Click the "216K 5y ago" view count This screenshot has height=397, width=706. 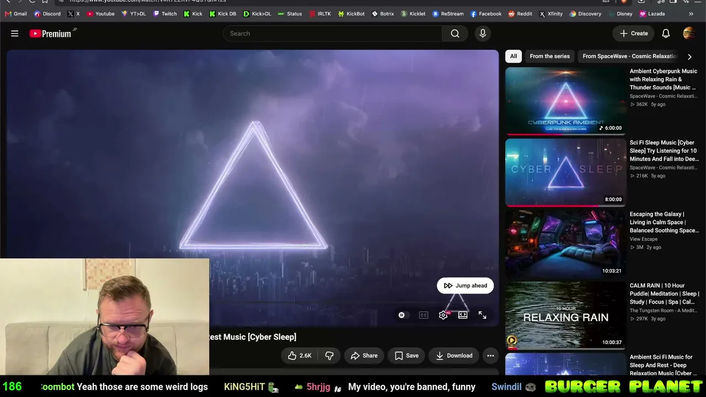[648, 176]
